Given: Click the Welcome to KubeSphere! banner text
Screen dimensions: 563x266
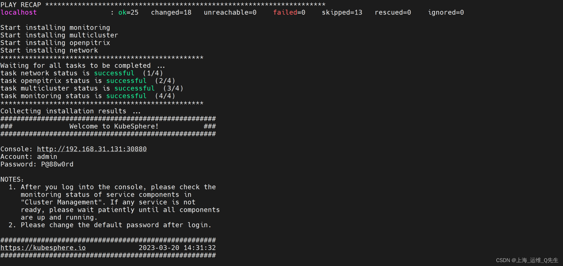Looking at the screenshot, I should coord(114,126).
